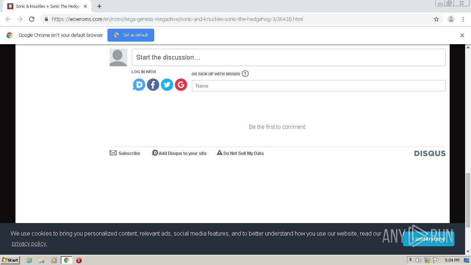471x265 pixels.
Task: Click the volume tray icon
Action: (418, 260)
